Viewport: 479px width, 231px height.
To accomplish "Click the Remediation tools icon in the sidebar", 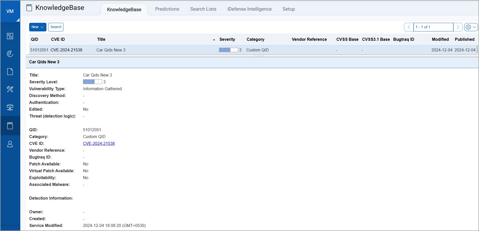I will [10, 89].
